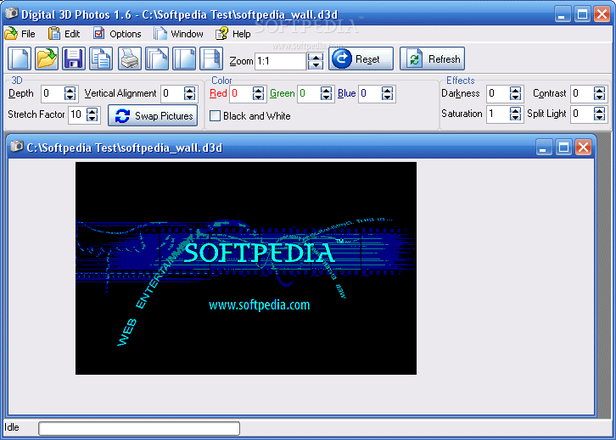Print the image using printer icon
This screenshot has height=440, width=616.
[x=129, y=58]
